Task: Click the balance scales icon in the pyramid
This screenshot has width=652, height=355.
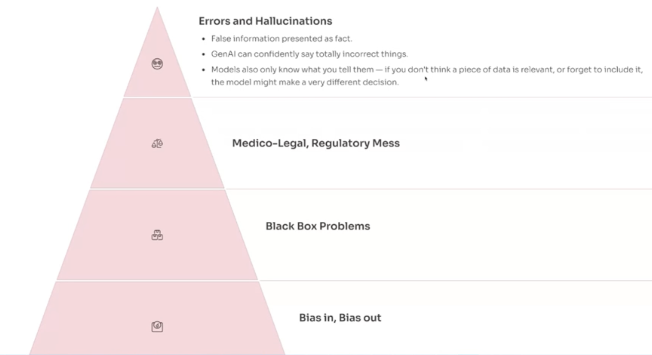Action: click(x=157, y=144)
